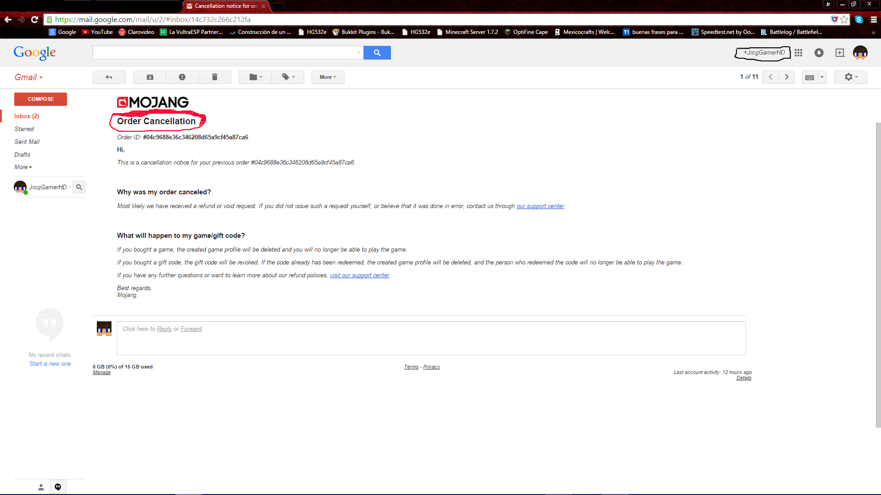Open the OptiFine Cape bookmark
This screenshot has height=495, width=881.
click(526, 32)
